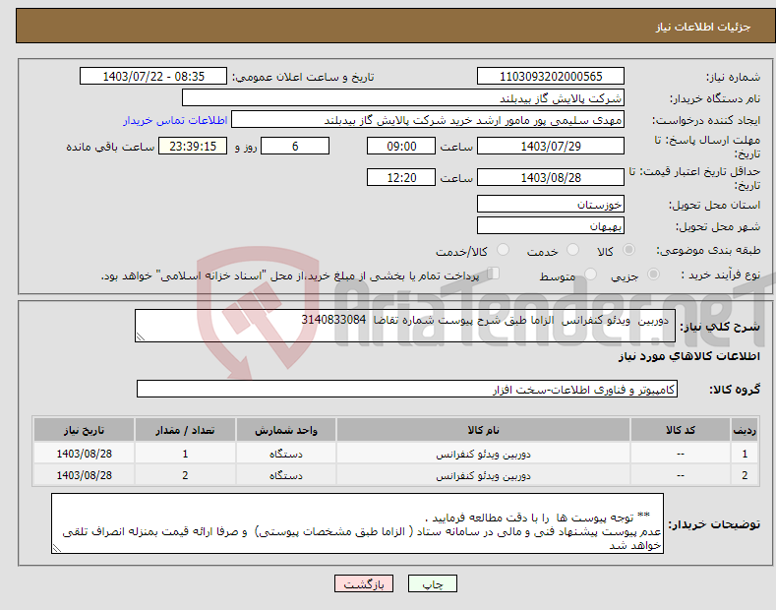Click the announcement date field 1403/07/22 - 08:35
The height and width of the screenshot is (610, 776).
pyautogui.click(x=153, y=77)
